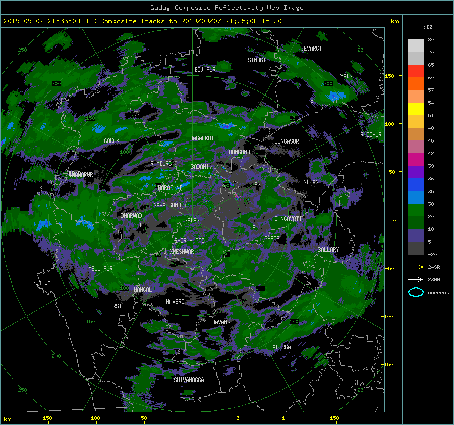Click the KARWAR city label
The width and height of the screenshot is (454, 425).
pos(41,284)
